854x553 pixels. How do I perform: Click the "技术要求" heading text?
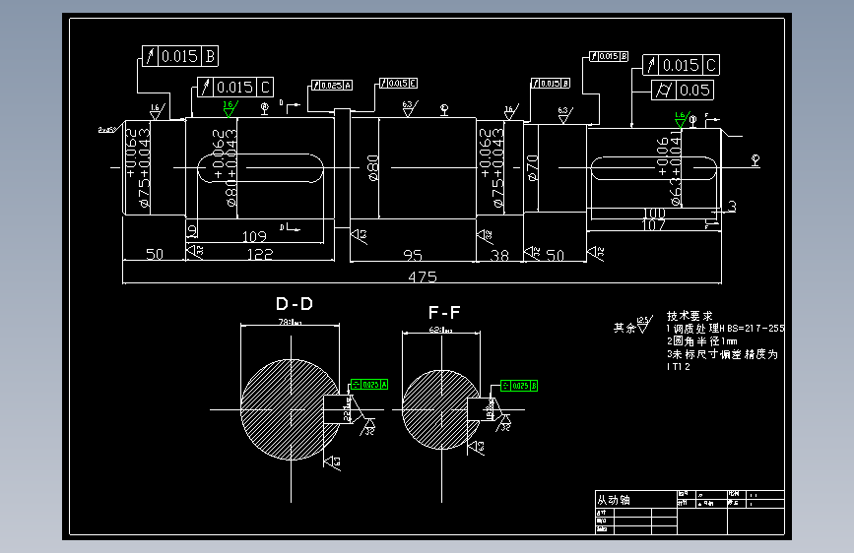pyautogui.click(x=690, y=316)
